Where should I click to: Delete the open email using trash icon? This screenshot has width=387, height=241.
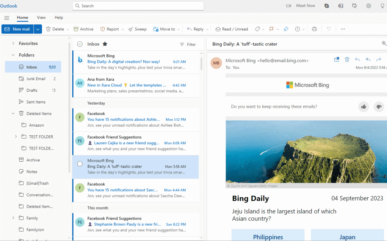click(347, 59)
